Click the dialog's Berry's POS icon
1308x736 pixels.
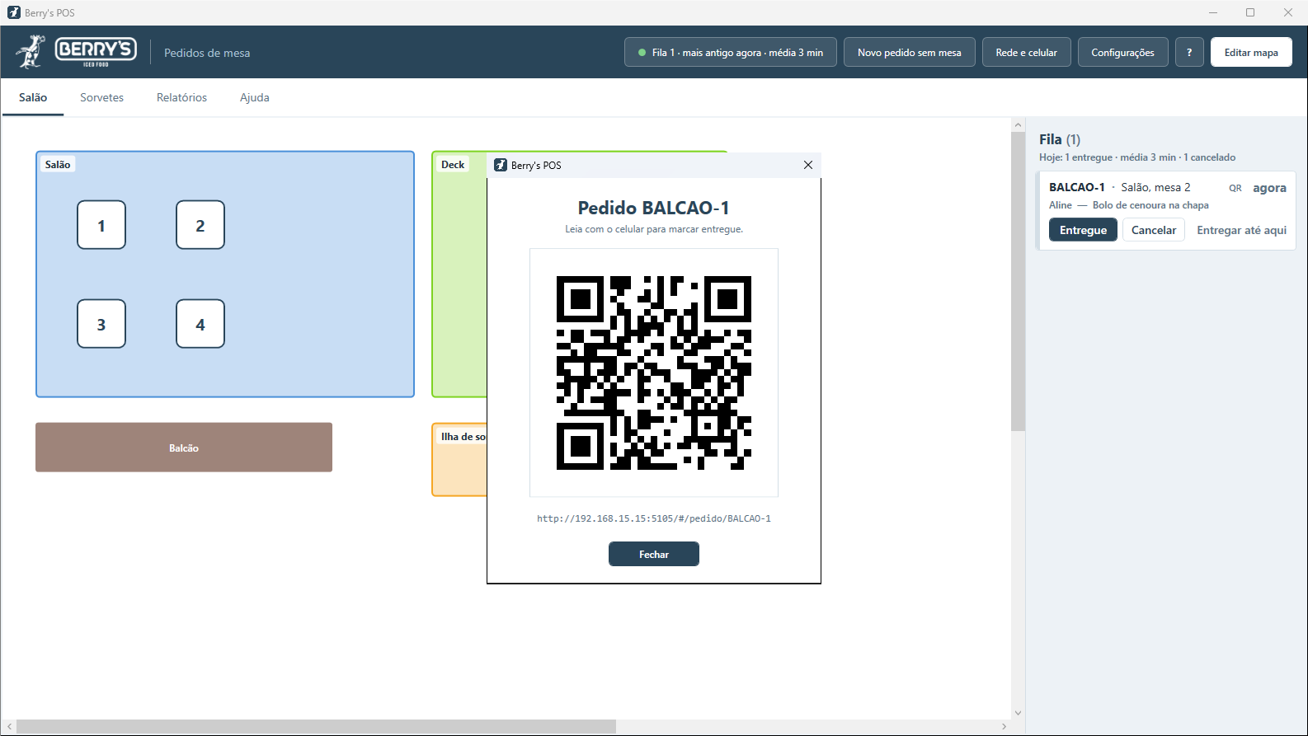501,165
